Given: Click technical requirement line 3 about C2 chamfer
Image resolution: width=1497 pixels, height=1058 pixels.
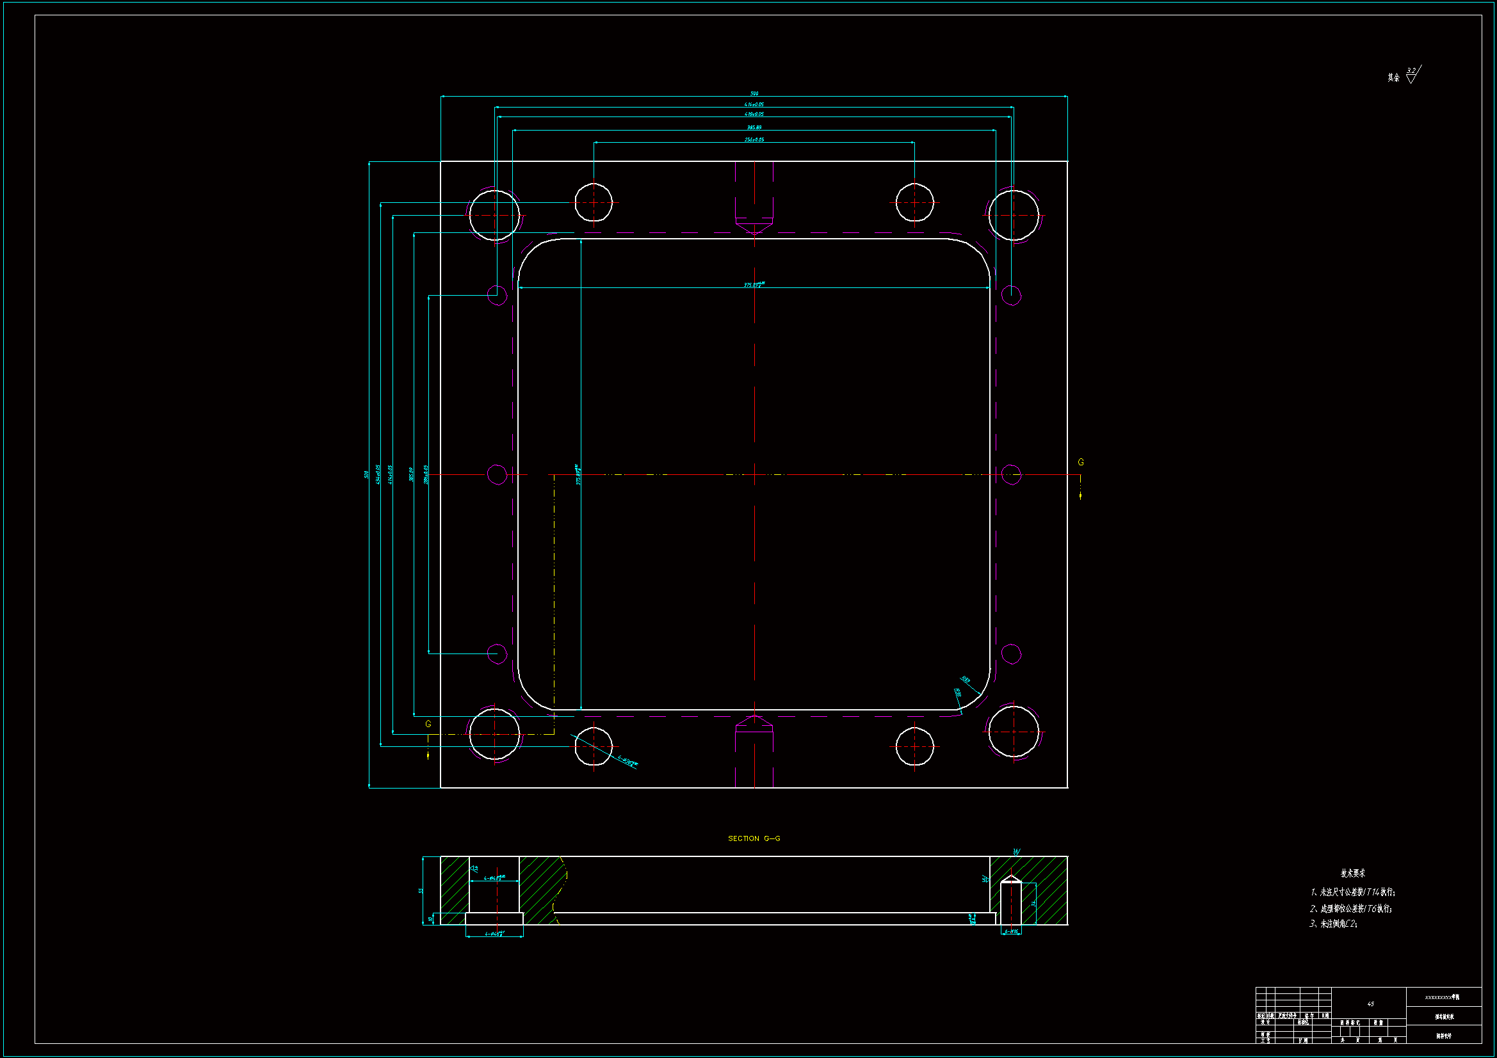Looking at the screenshot, I should [1333, 924].
